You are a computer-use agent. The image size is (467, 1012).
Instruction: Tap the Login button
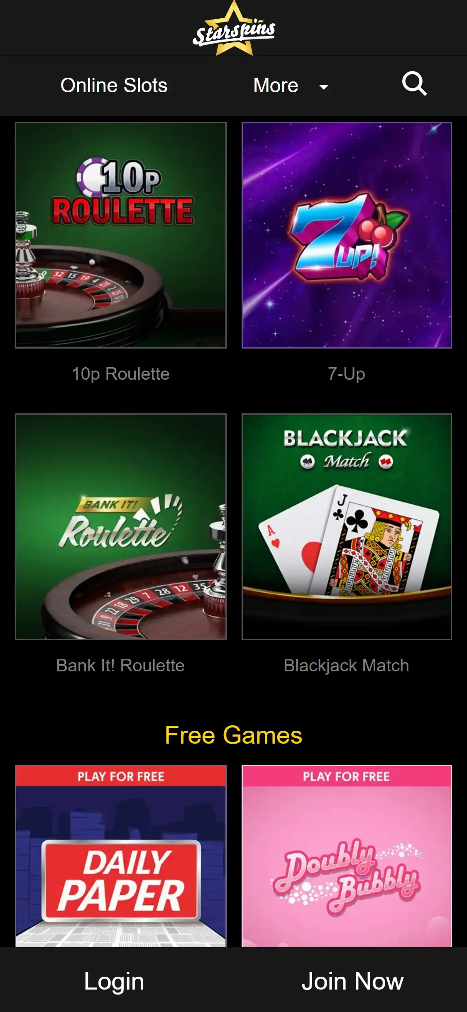tap(114, 981)
